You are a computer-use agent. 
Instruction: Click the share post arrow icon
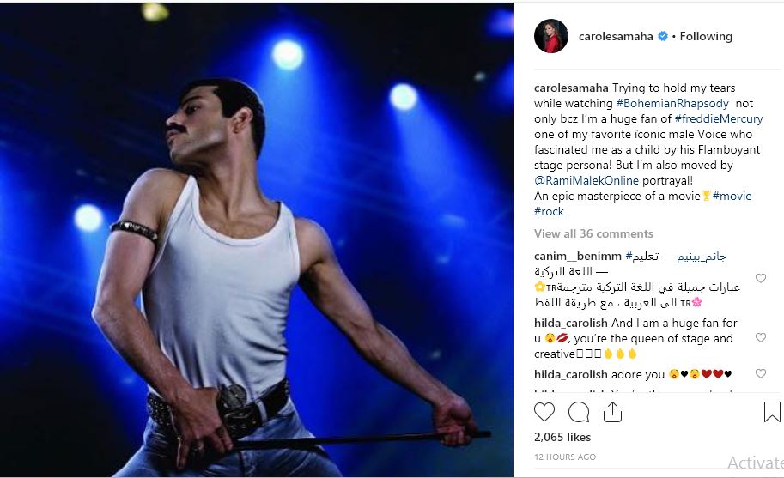coord(612,412)
